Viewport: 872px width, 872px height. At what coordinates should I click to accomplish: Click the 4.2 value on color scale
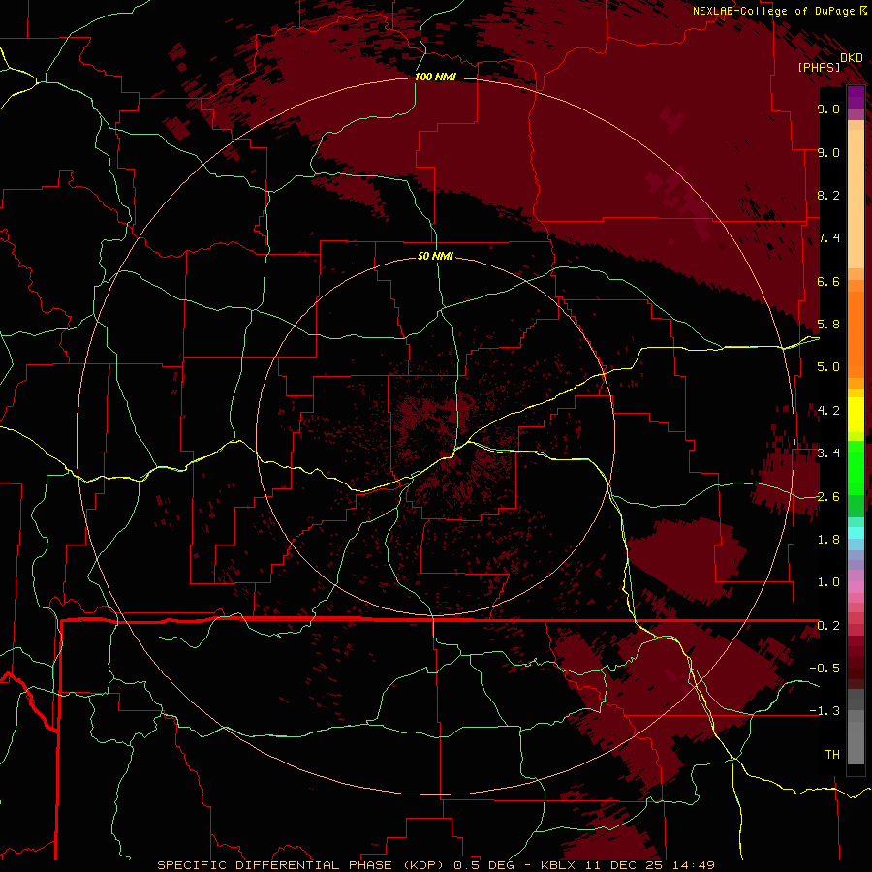click(828, 411)
